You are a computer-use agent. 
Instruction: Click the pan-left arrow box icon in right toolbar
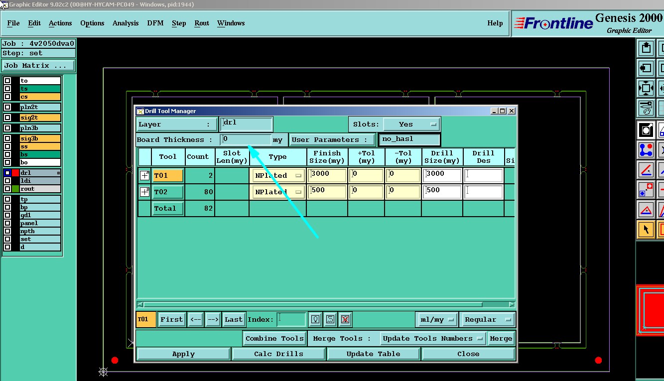646,68
